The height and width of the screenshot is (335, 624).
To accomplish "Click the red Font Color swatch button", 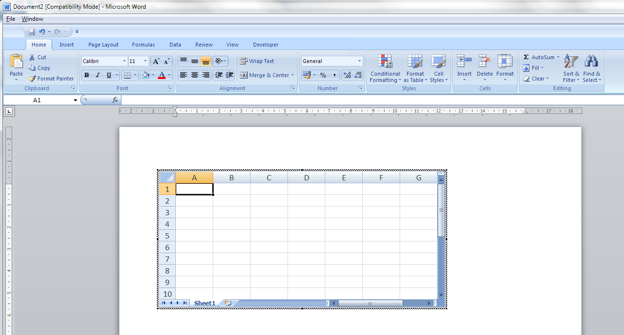I will (x=162, y=75).
